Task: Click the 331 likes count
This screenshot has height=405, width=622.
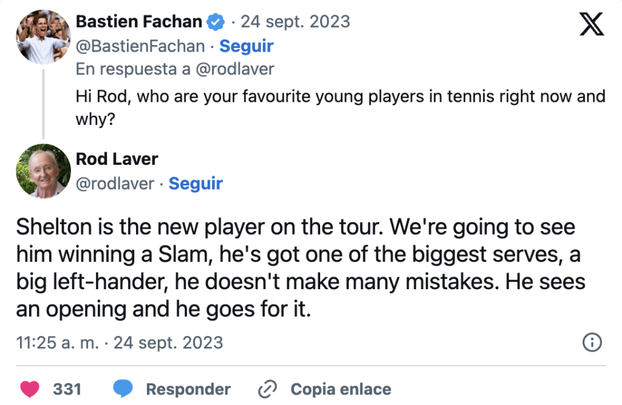Action: point(67,389)
